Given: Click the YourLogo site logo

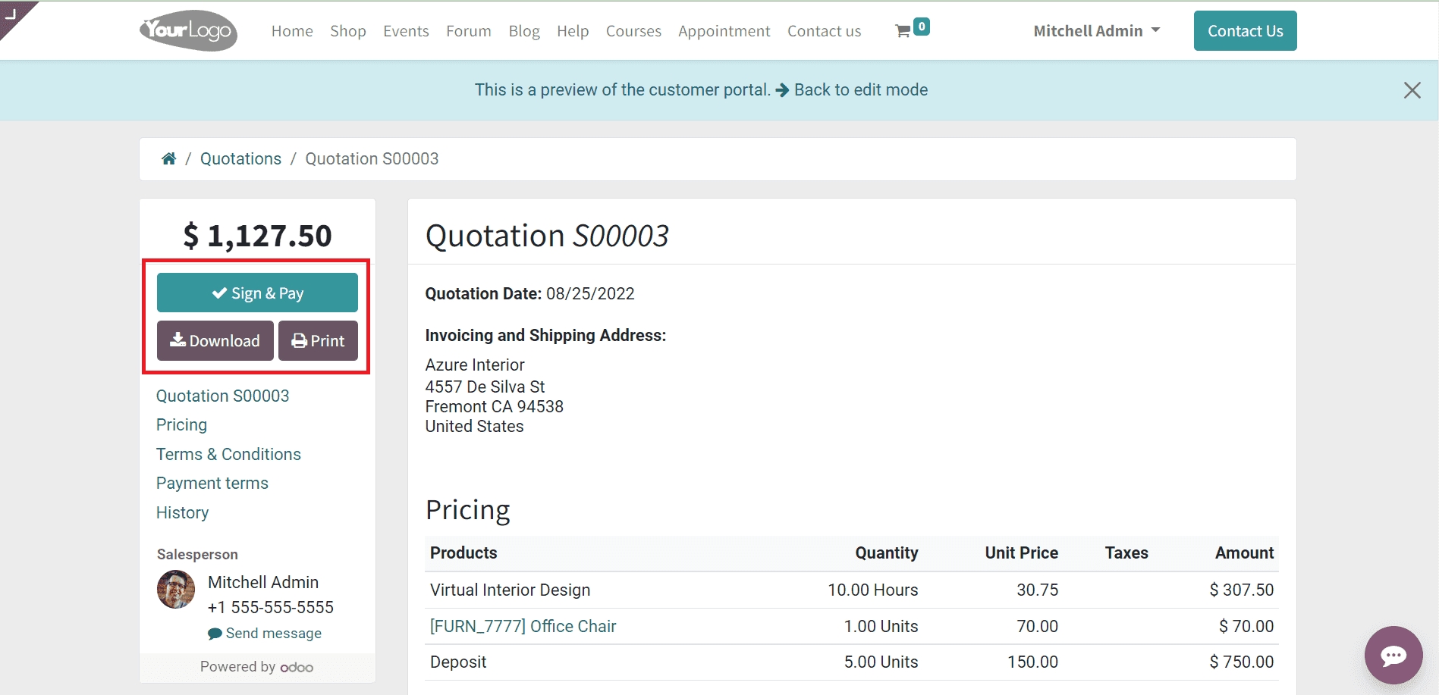Looking at the screenshot, I should pyautogui.click(x=188, y=31).
